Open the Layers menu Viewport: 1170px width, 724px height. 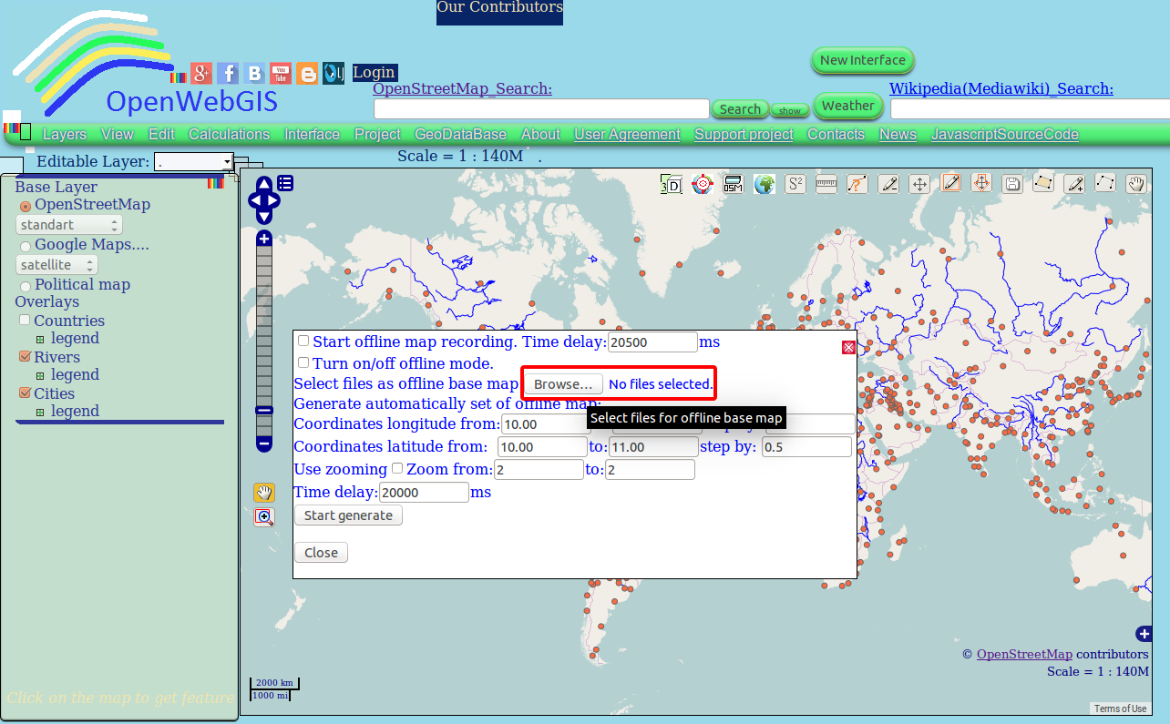[65, 135]
